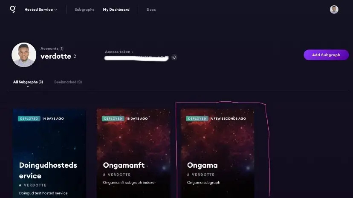Open the Ongama subgraph card
This screenshot has width=353, height=198.
pos(217,153)
